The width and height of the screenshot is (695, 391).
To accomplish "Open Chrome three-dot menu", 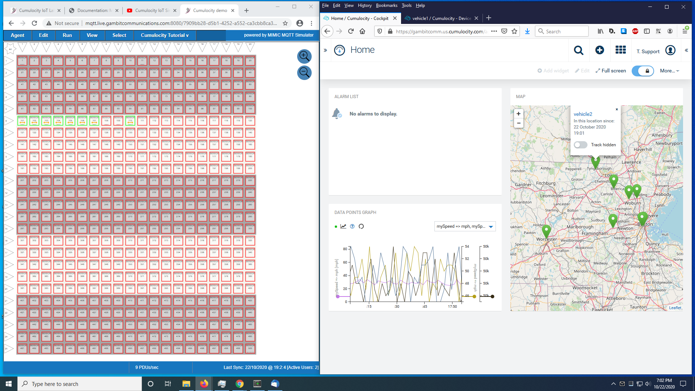I will [x=311, y=23].
